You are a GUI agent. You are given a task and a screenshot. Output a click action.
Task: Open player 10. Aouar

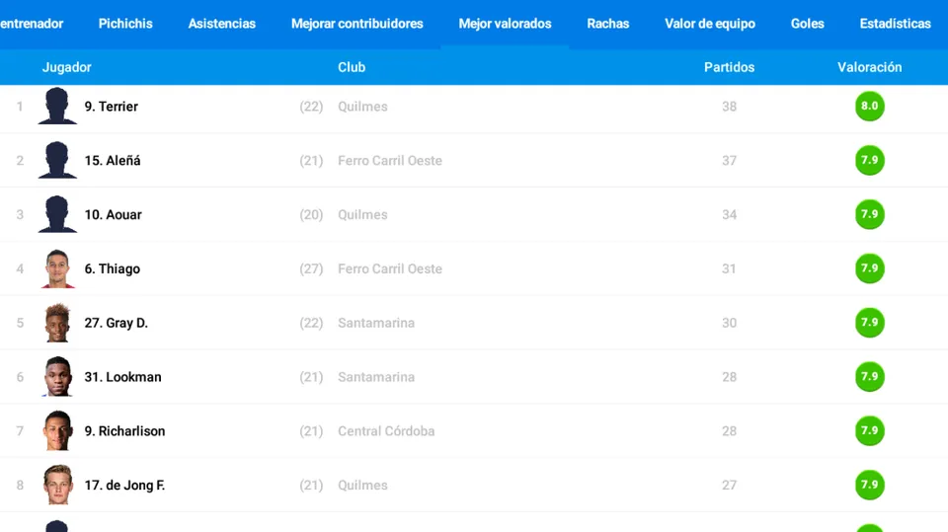(113, 214)
